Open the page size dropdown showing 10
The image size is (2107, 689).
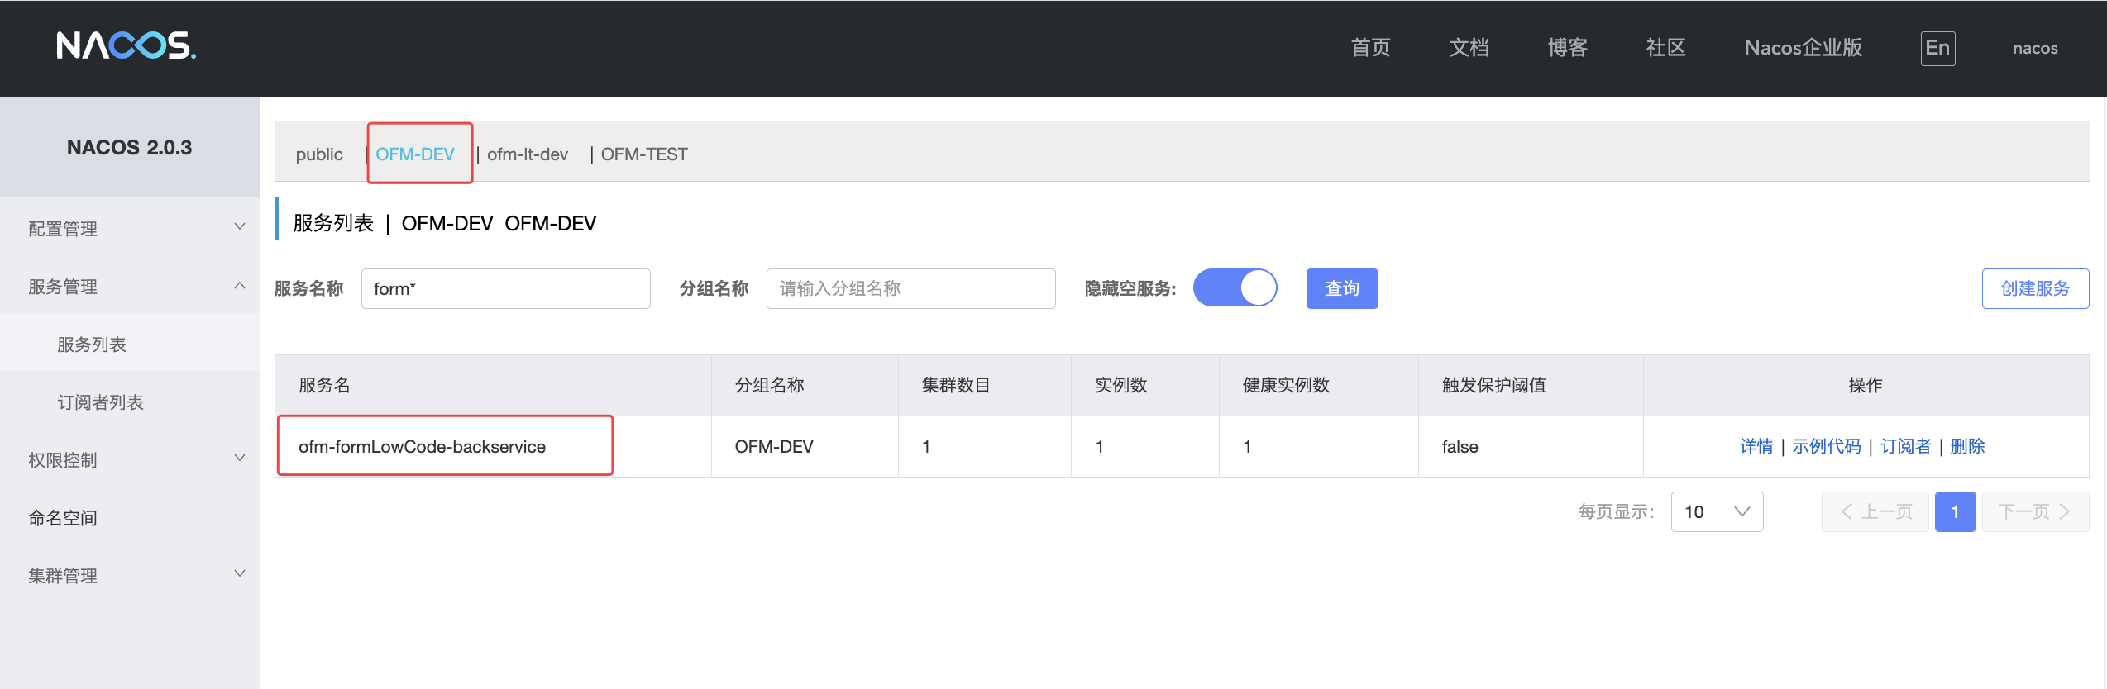[1717, 512]
